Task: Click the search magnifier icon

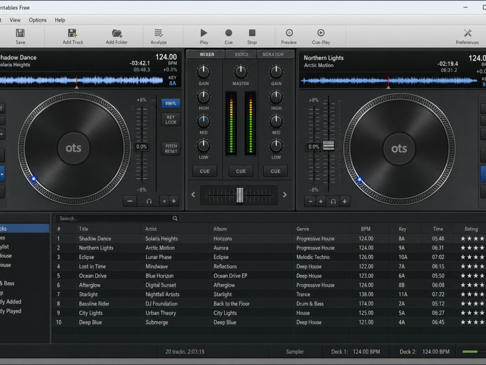Action: (x=175, y=218)
